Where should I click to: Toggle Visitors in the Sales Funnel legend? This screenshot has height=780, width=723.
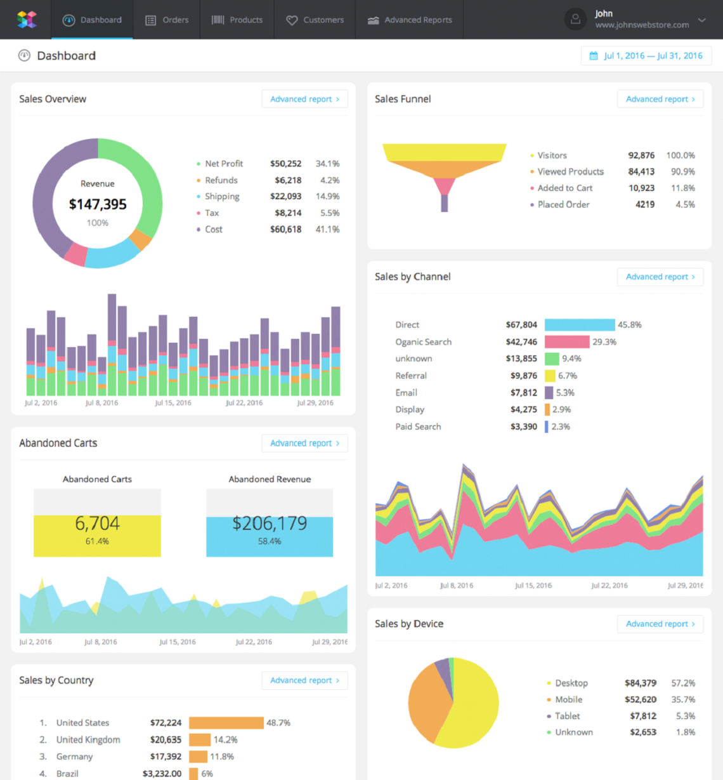551,155
